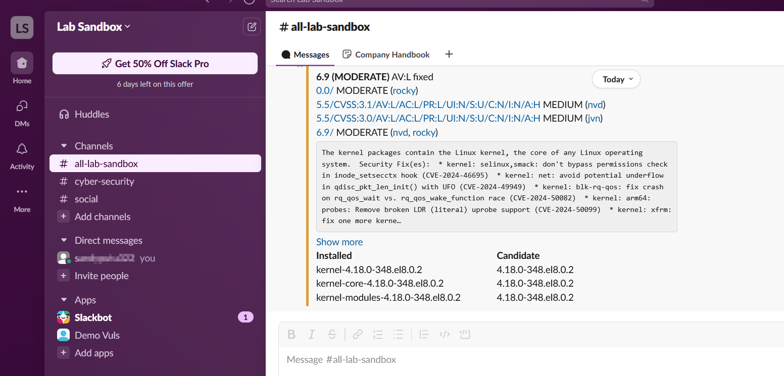Image resolution: width=784 pixels, height=376 pixels.
Task: Click the More ellipsis icon
Action: click(x=22, y=192)
